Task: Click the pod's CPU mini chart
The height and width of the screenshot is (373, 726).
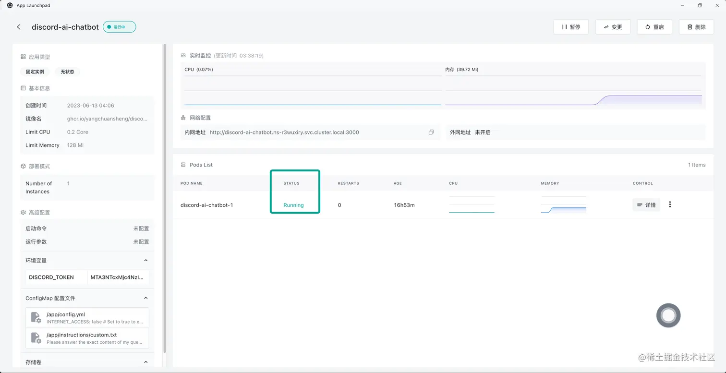Action: [x=472, y=205]
